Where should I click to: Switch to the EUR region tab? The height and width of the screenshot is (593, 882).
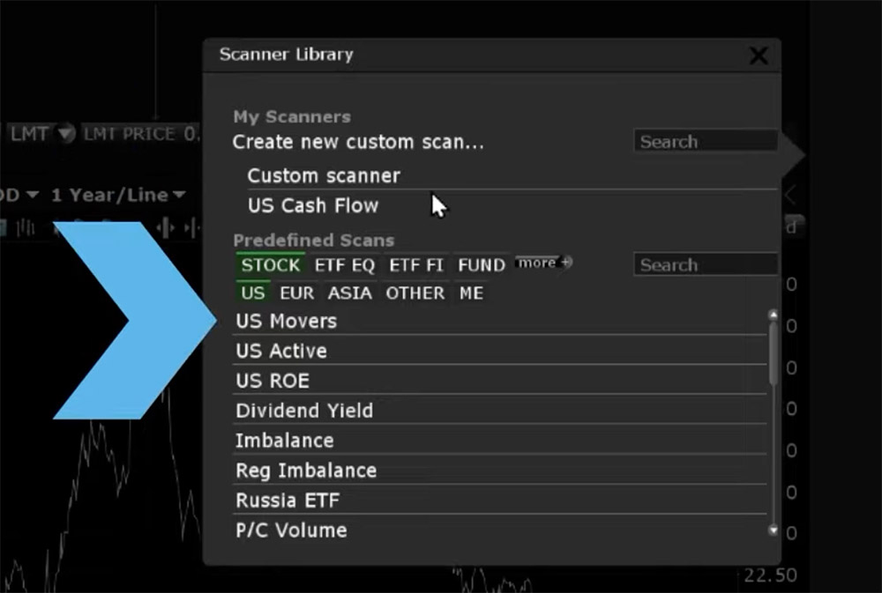(295, 293)
